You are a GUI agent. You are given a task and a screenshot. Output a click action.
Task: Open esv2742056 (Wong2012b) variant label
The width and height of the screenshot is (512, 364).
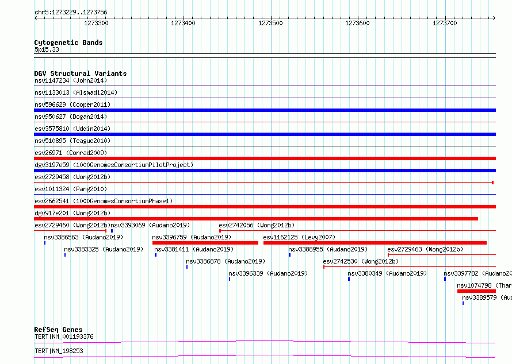click(257, 225)
